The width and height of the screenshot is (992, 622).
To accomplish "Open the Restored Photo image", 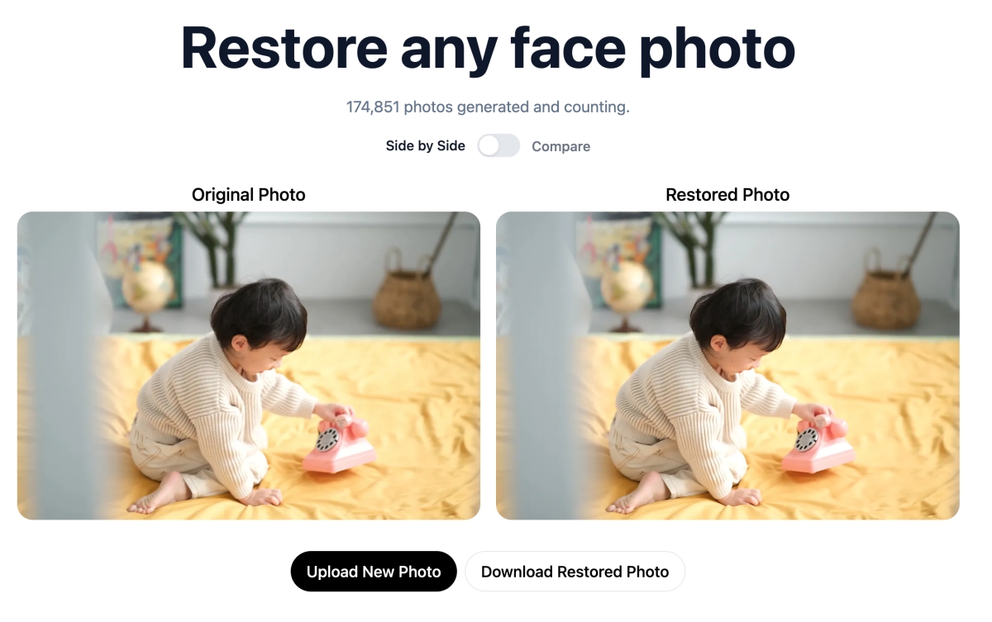I will 727,366.
